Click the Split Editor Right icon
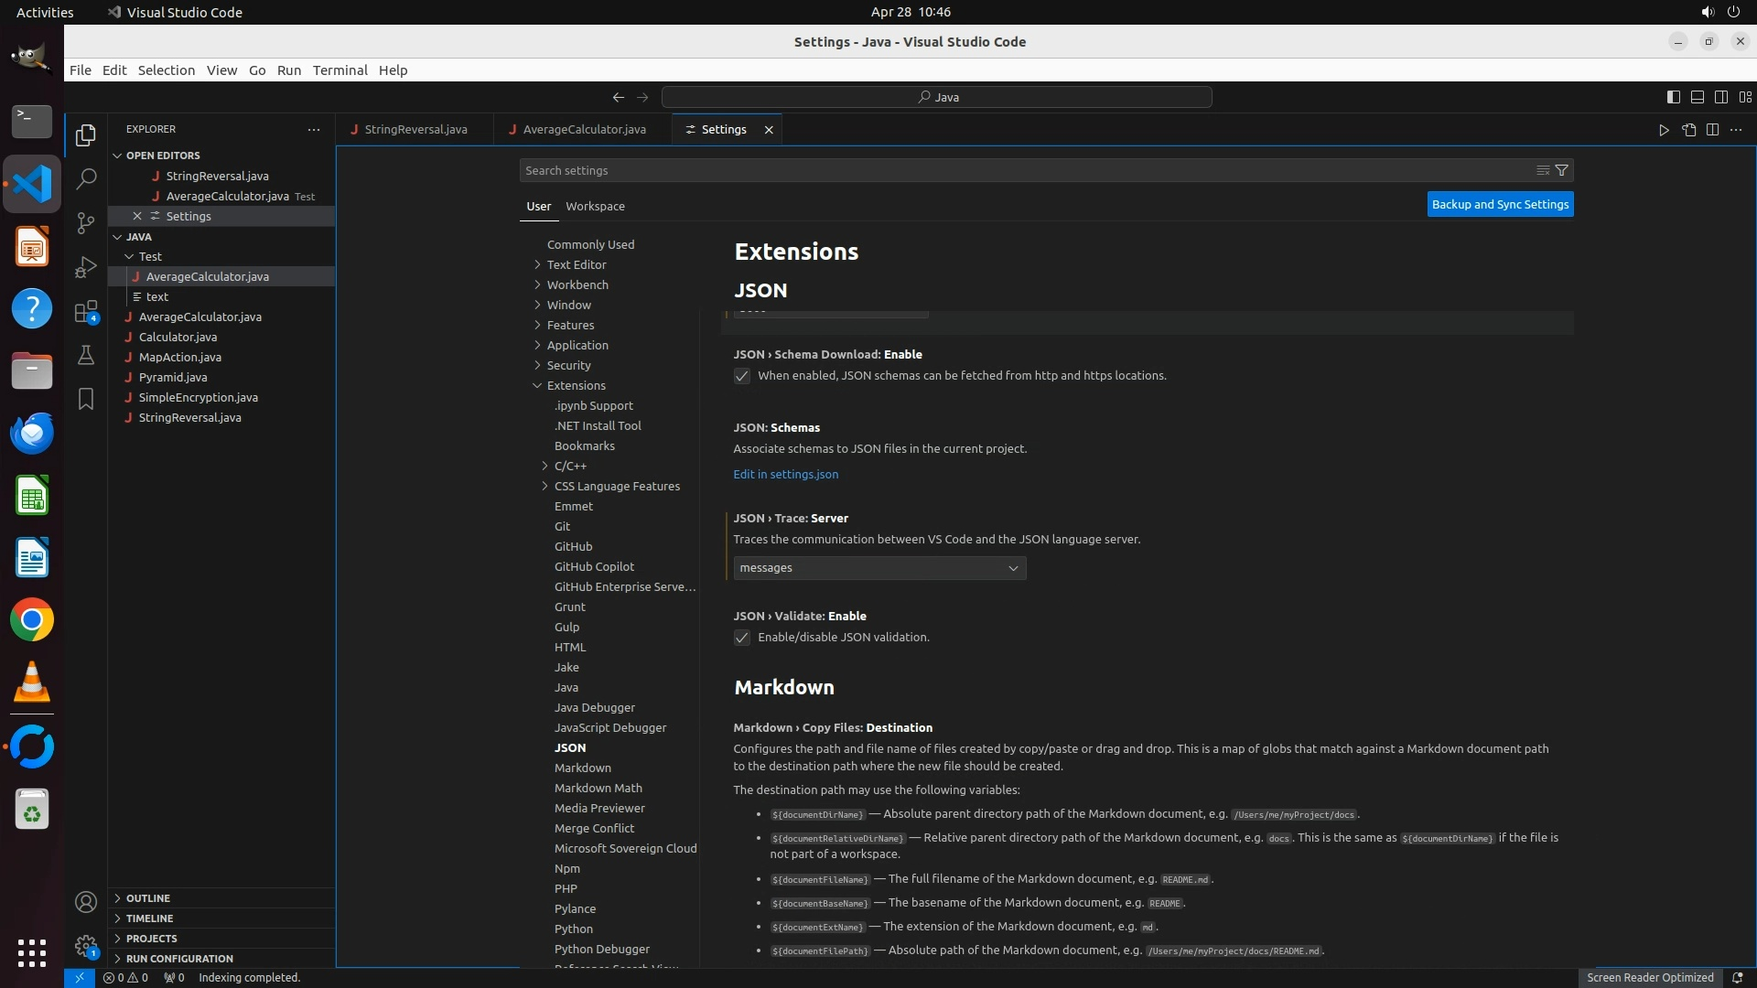1757x988 pixels. (1712, 130)
